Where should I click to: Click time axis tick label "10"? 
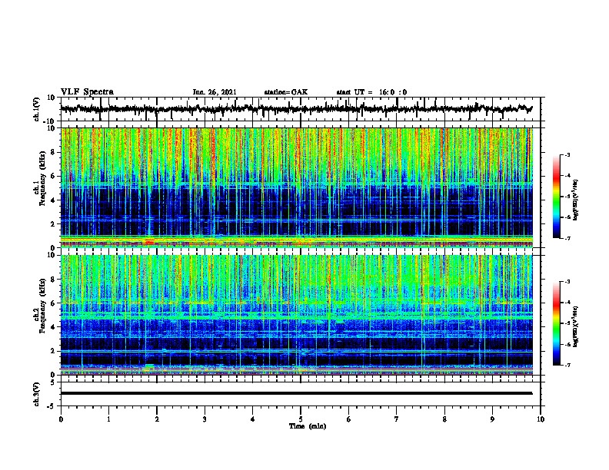pyautogui.click(x=541, y=419)
